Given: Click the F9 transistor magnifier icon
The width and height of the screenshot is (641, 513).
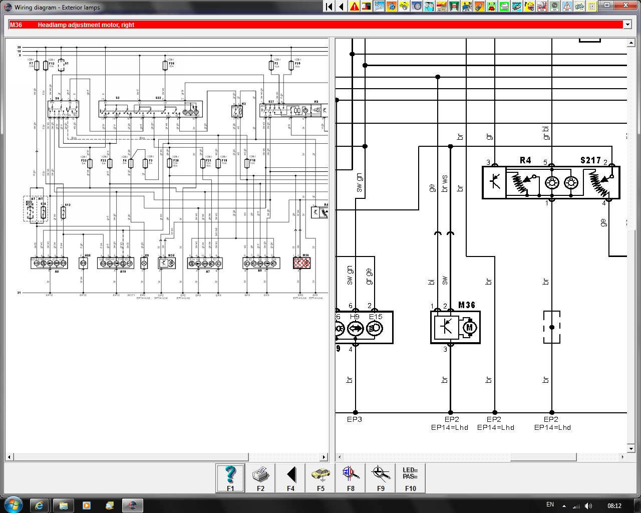Looking at the screenshot, I should (381, 478).
